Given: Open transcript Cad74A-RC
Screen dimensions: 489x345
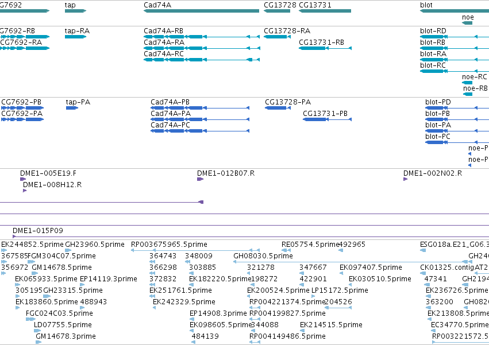Looking at the screenshot, I should pos(164,53).
